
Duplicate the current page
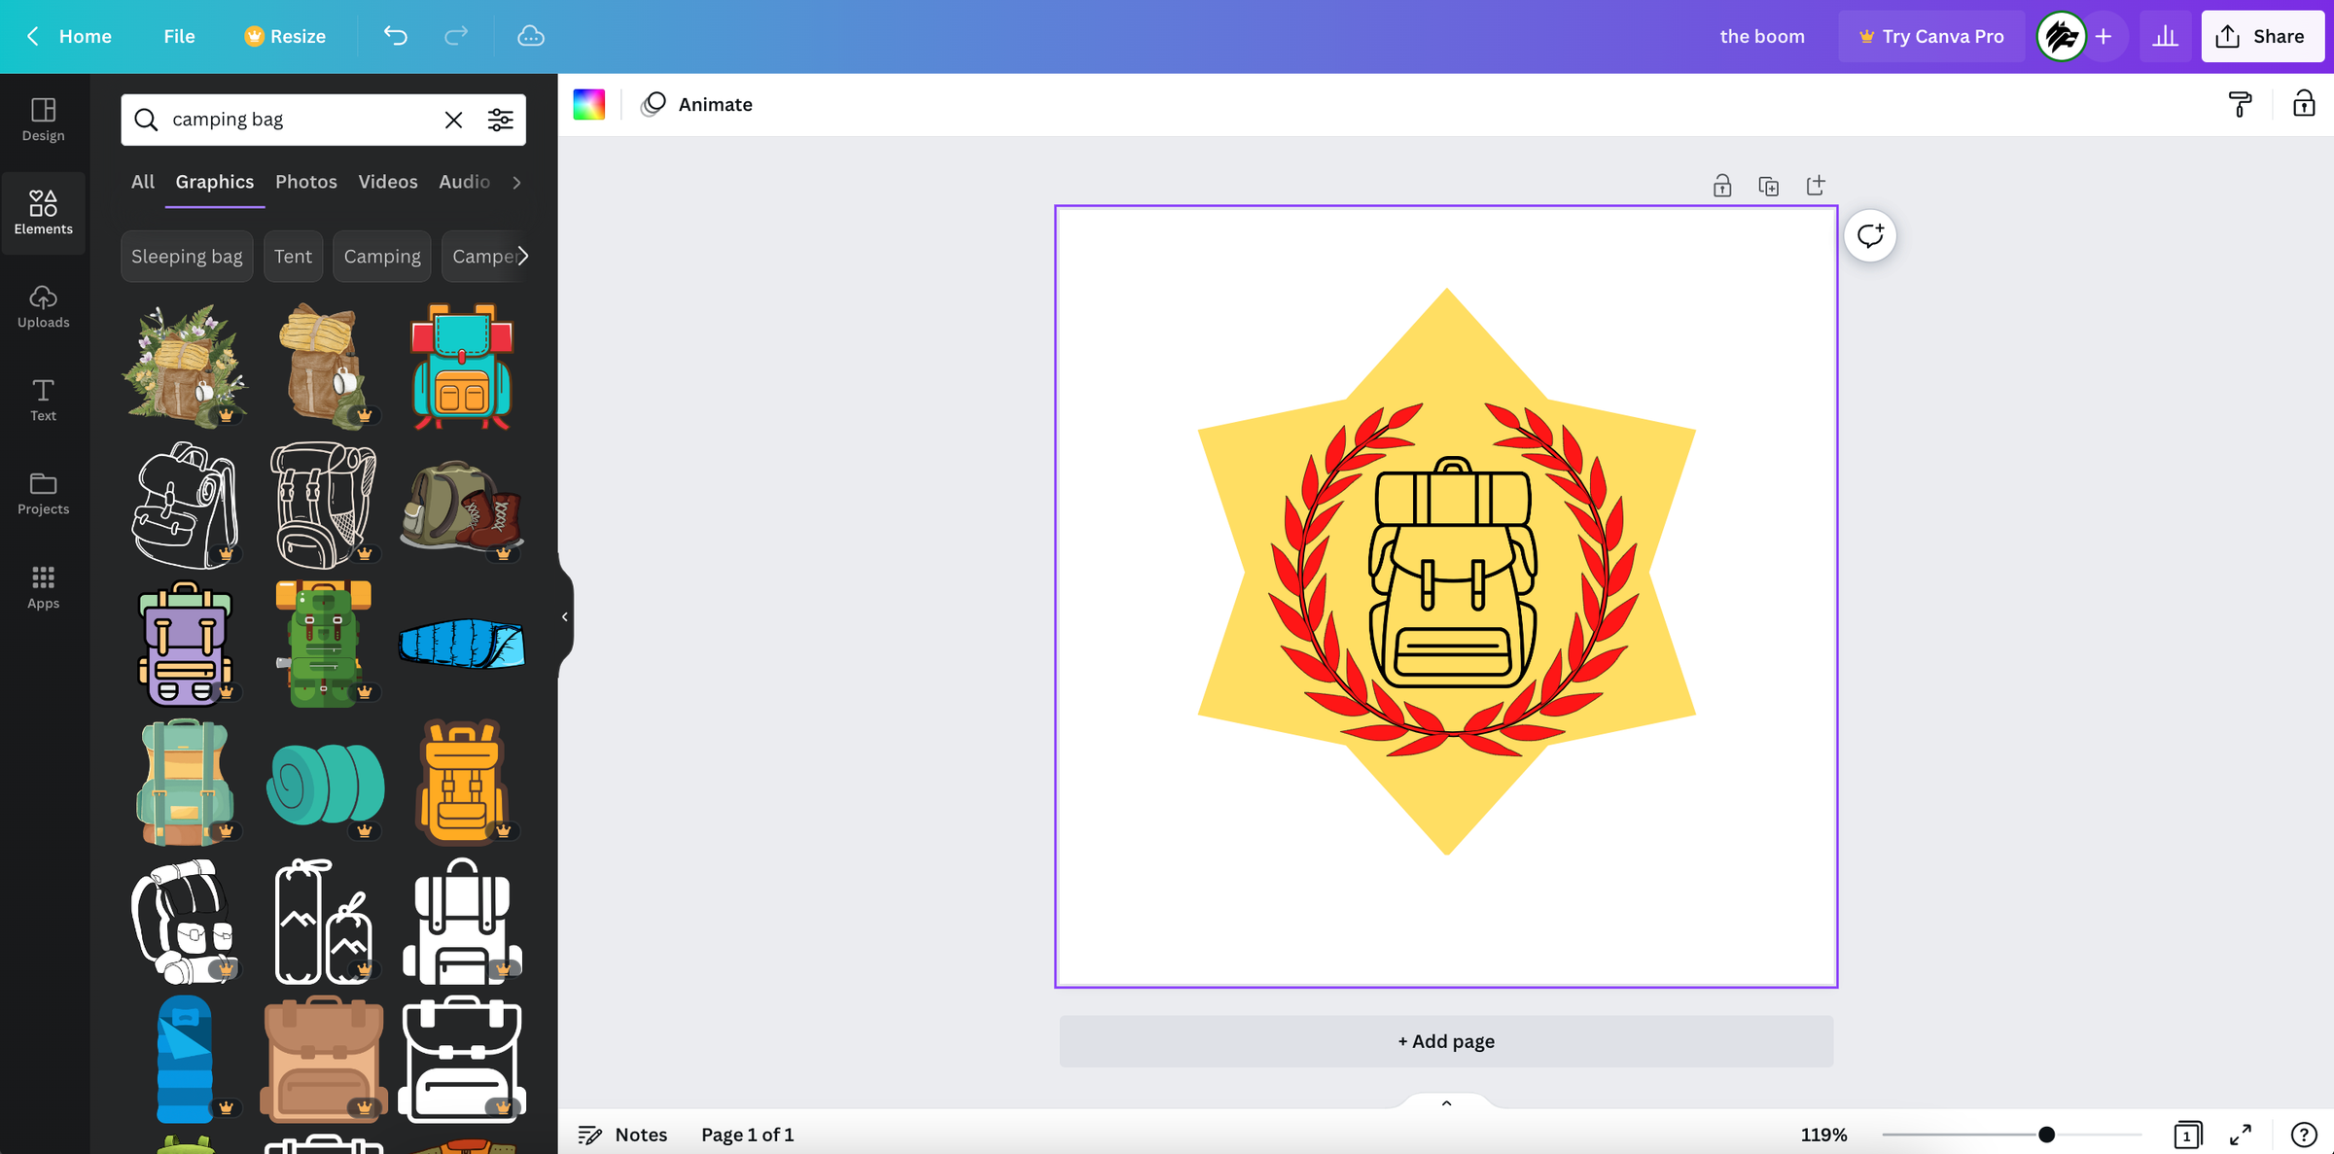click(1768, 185)
